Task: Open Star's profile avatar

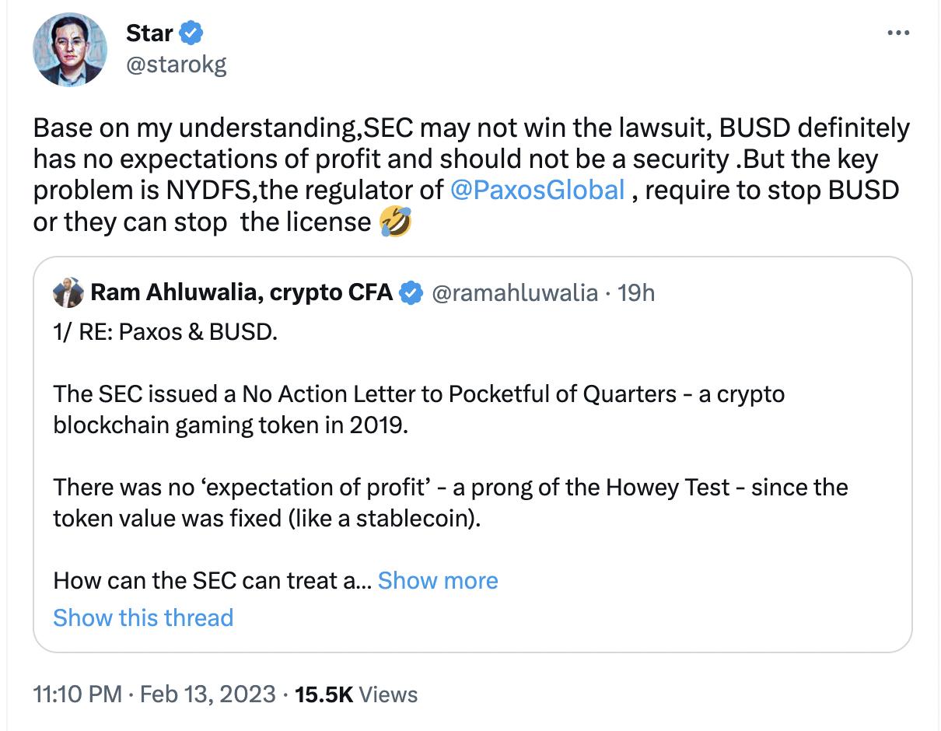Action: (x=69, y=49)
